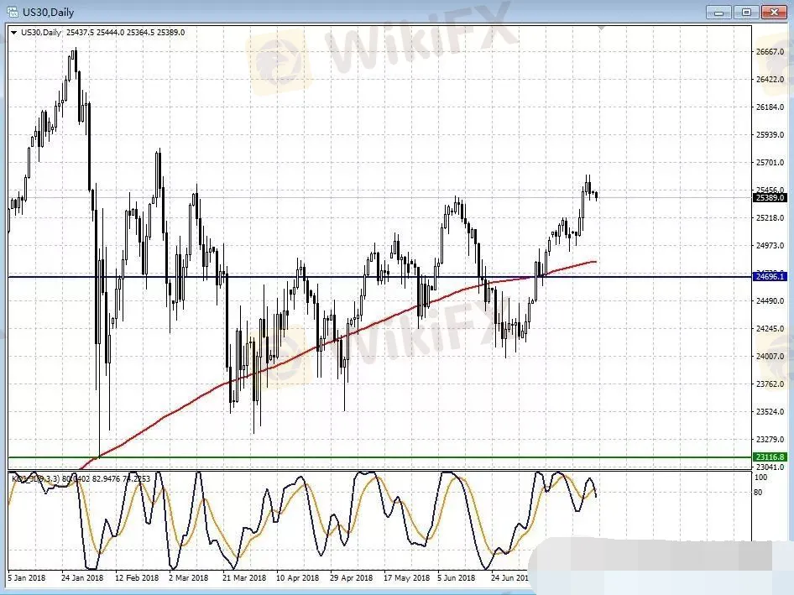Viewport: 794px width, 595px height.
Task: Click the 29 Apr 2018 date label
Action: click(x=351, y=577)
